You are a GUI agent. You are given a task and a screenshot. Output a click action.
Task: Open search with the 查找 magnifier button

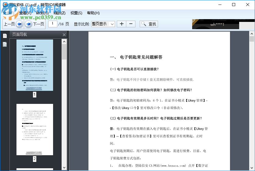click(x=149, y=24)
